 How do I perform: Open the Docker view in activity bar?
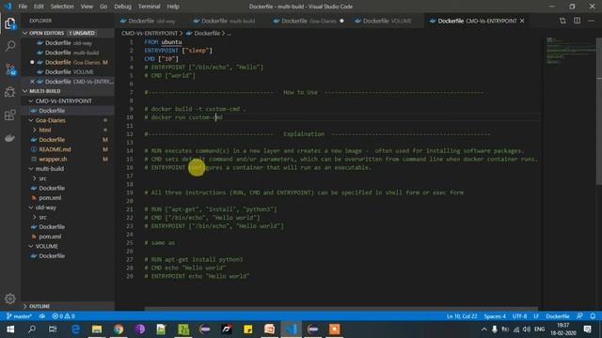tap(10, 138)
